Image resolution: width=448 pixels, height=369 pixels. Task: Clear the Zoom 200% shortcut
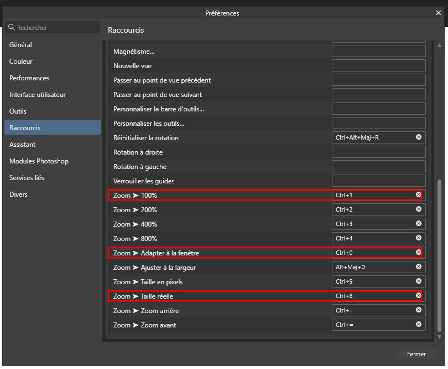(418, 209)
